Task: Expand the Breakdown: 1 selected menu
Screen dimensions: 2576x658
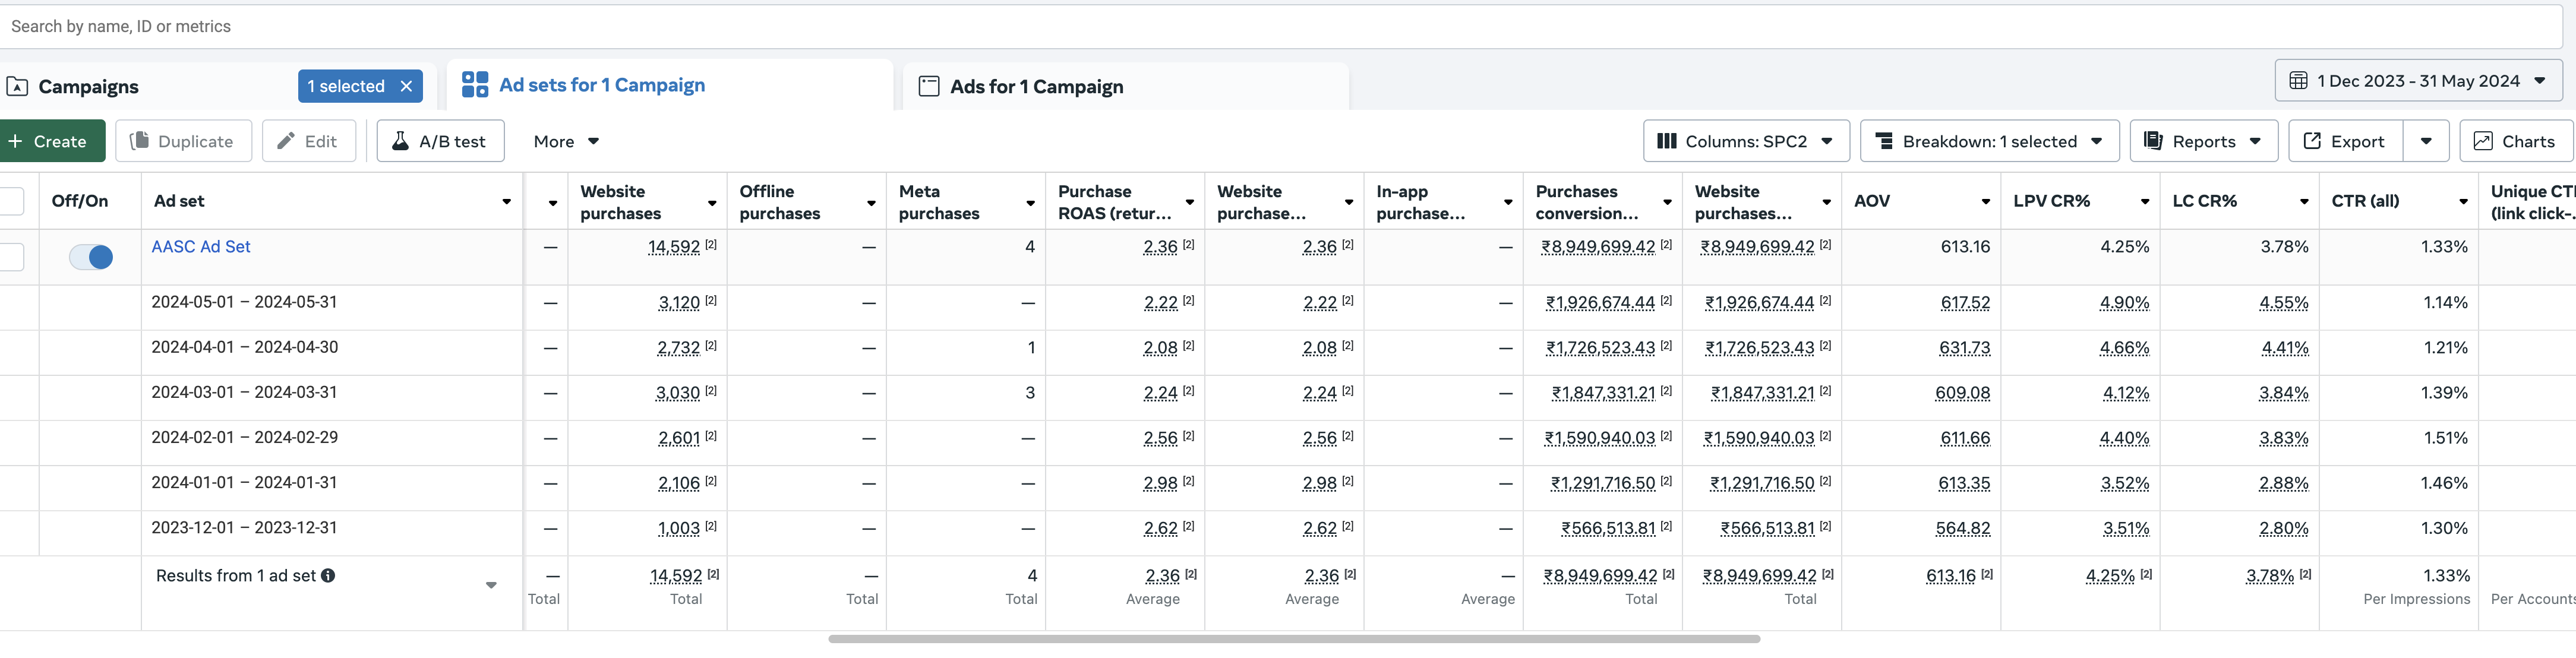Action: (1988, 141)
